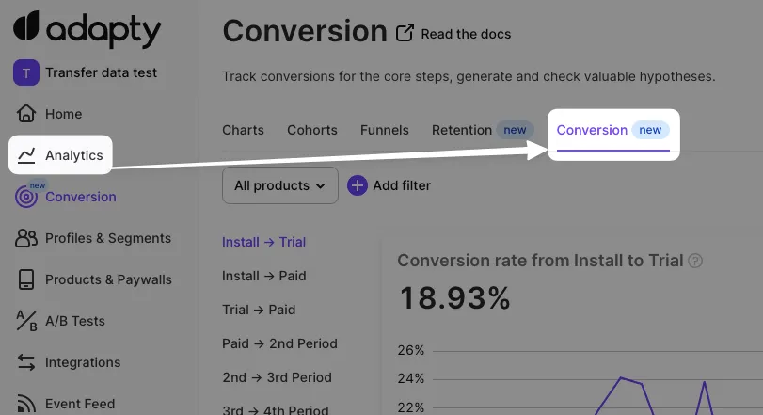Click the purple plus Add filter icon
Image resolution: width=763 pixels, height=415 pixels.
click(358, 185)
